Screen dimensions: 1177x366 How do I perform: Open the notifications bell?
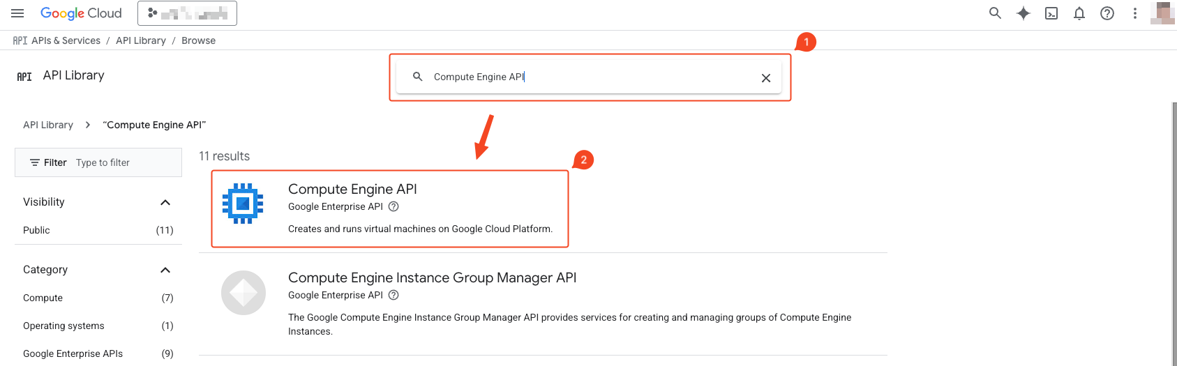pyautogui.click(x=1079, y=13)
